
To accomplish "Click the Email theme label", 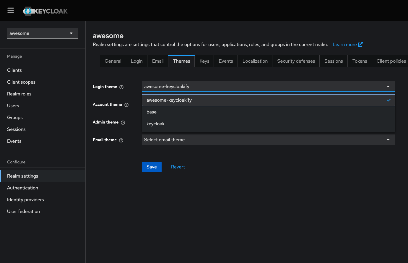I will pos(105,140).
